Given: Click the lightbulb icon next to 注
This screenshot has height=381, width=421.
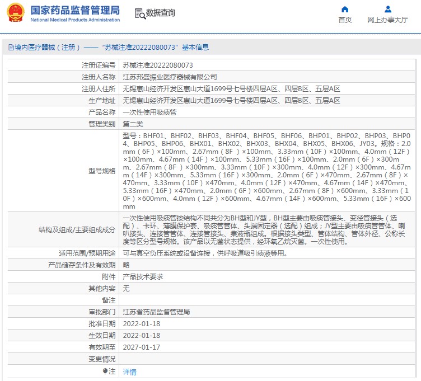Looking at the screenshot, I should pos(105,371).
